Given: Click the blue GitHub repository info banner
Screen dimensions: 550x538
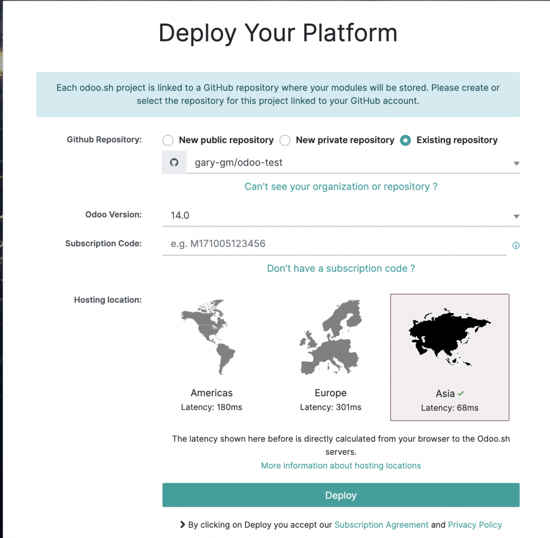Looking at the screenshot, I should click(278, 94).
